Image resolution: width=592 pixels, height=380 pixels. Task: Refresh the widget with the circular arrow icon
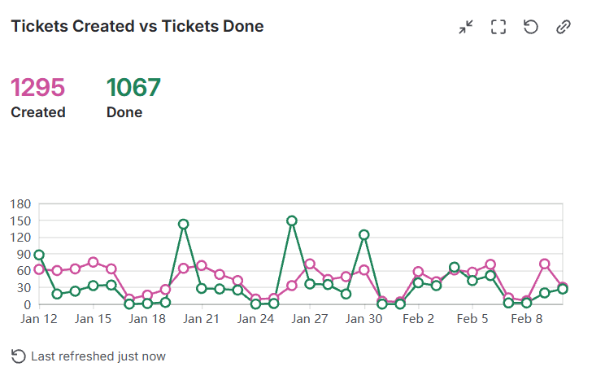pyautogui.click(x=531, y=27)
